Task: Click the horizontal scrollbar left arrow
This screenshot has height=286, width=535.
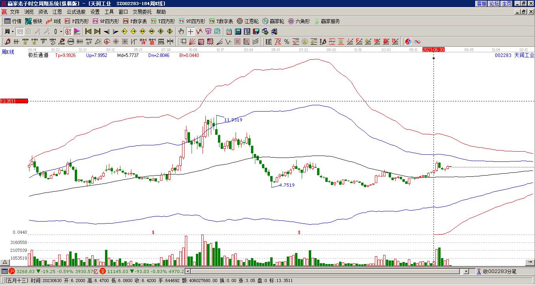Action: click(x=188, y=271)
